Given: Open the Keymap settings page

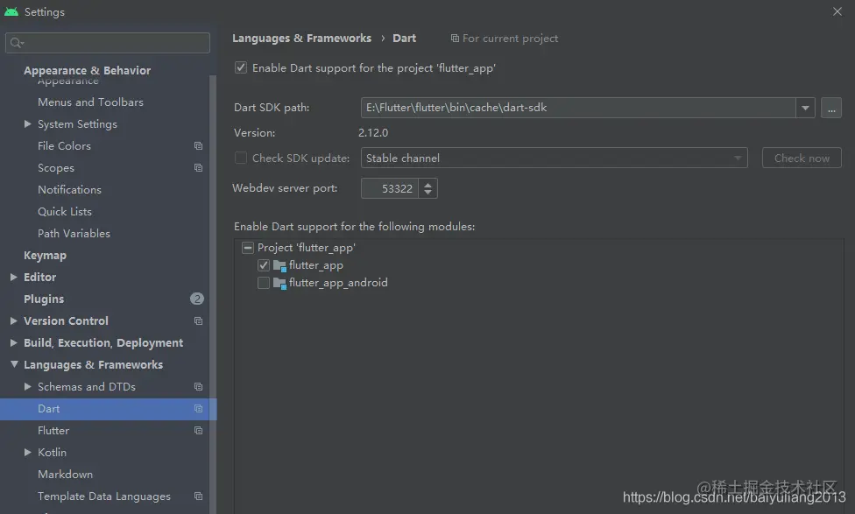Looking at the screenshot, I should click(45, 255).
